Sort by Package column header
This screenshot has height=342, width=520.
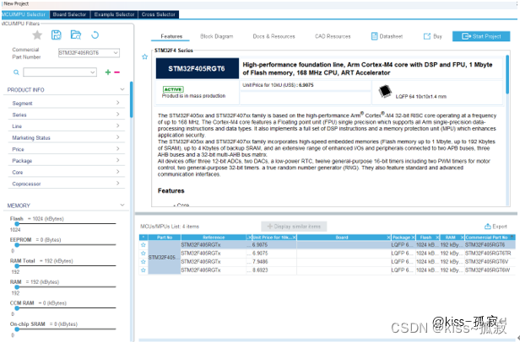click(404, 238)
